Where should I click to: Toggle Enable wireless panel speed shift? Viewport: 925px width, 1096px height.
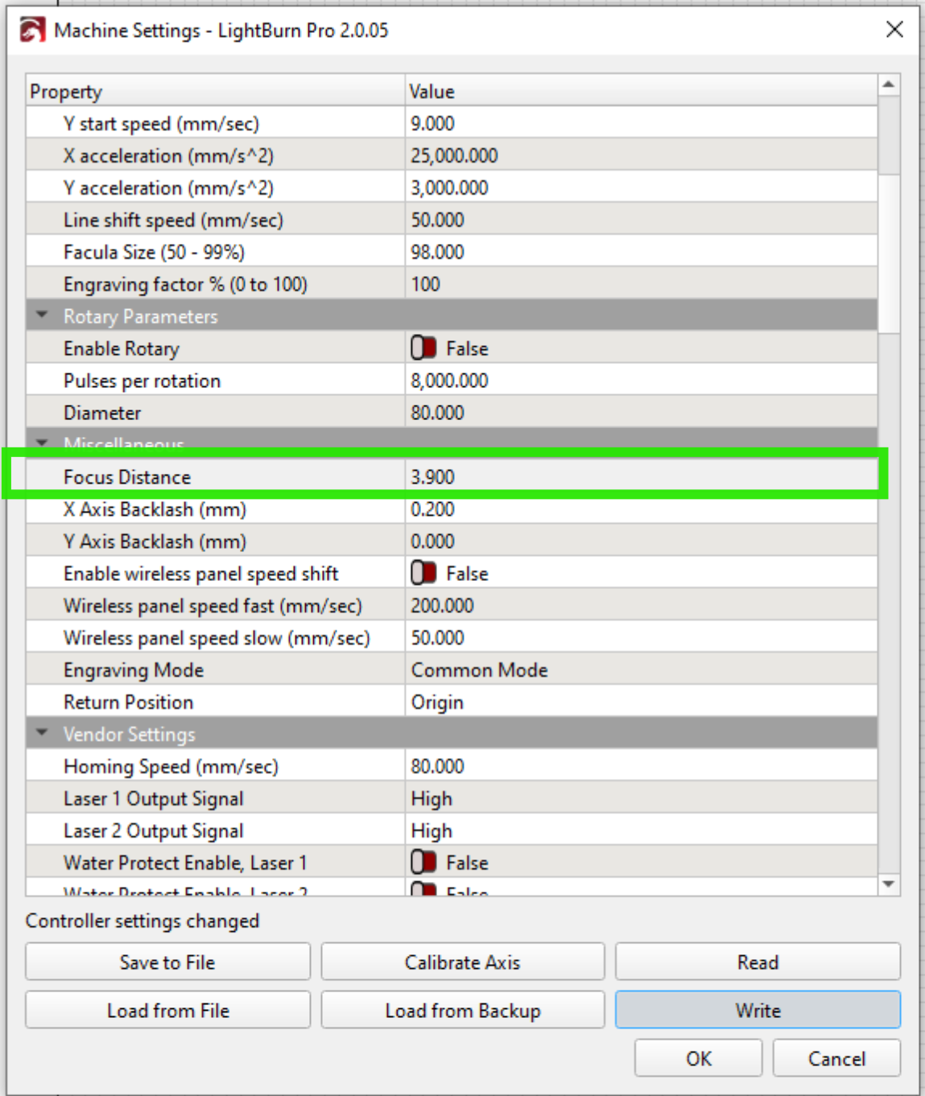423,574
